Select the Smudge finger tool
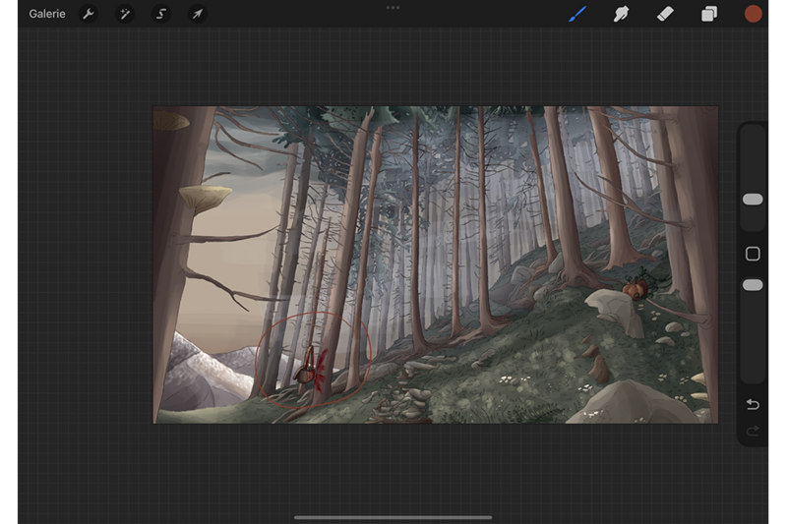Viewport: 787px width, 524px height. click(621, 14)
